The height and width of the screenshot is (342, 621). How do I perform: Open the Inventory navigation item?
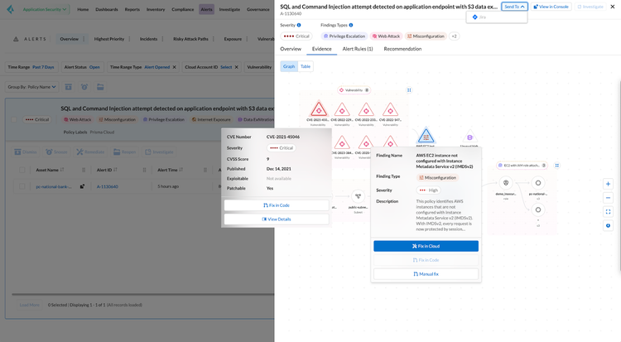click(x=156, y=9)
